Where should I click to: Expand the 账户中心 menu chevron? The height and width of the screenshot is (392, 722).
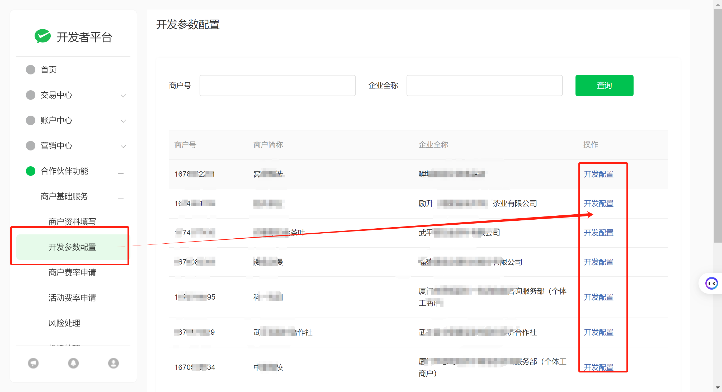click(123, 121)
